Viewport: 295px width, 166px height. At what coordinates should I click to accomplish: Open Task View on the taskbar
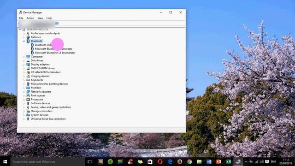pyautogui.click(x=90, y=162)
